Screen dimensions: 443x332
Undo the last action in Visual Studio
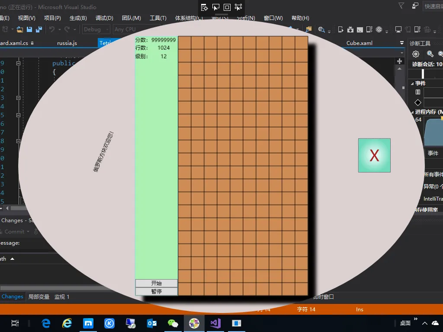pos(52,29)
